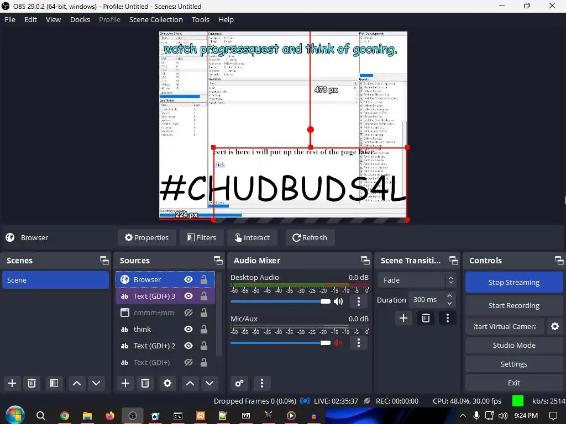The image size is (566, 424).
Task: Open the Help menu
Action: [x=226, y=19]
